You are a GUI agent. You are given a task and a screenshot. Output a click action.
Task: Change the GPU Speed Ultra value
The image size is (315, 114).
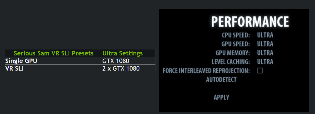(265, 44)
